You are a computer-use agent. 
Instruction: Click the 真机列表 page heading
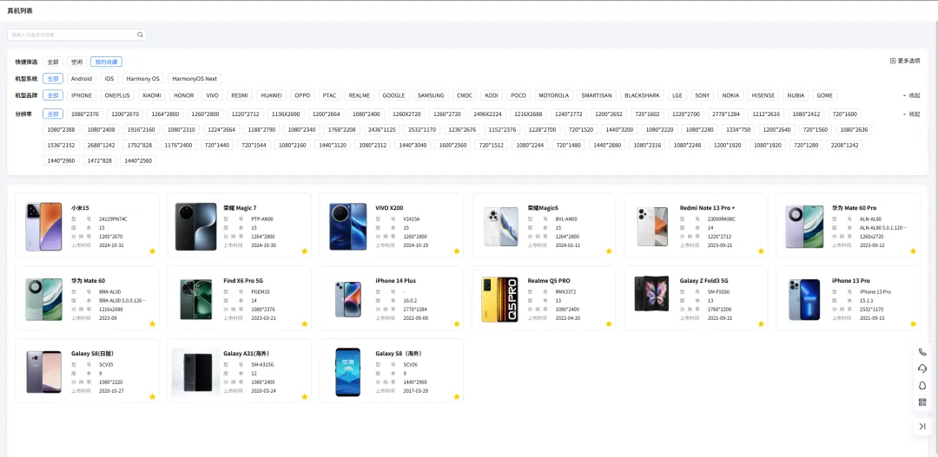20,10
